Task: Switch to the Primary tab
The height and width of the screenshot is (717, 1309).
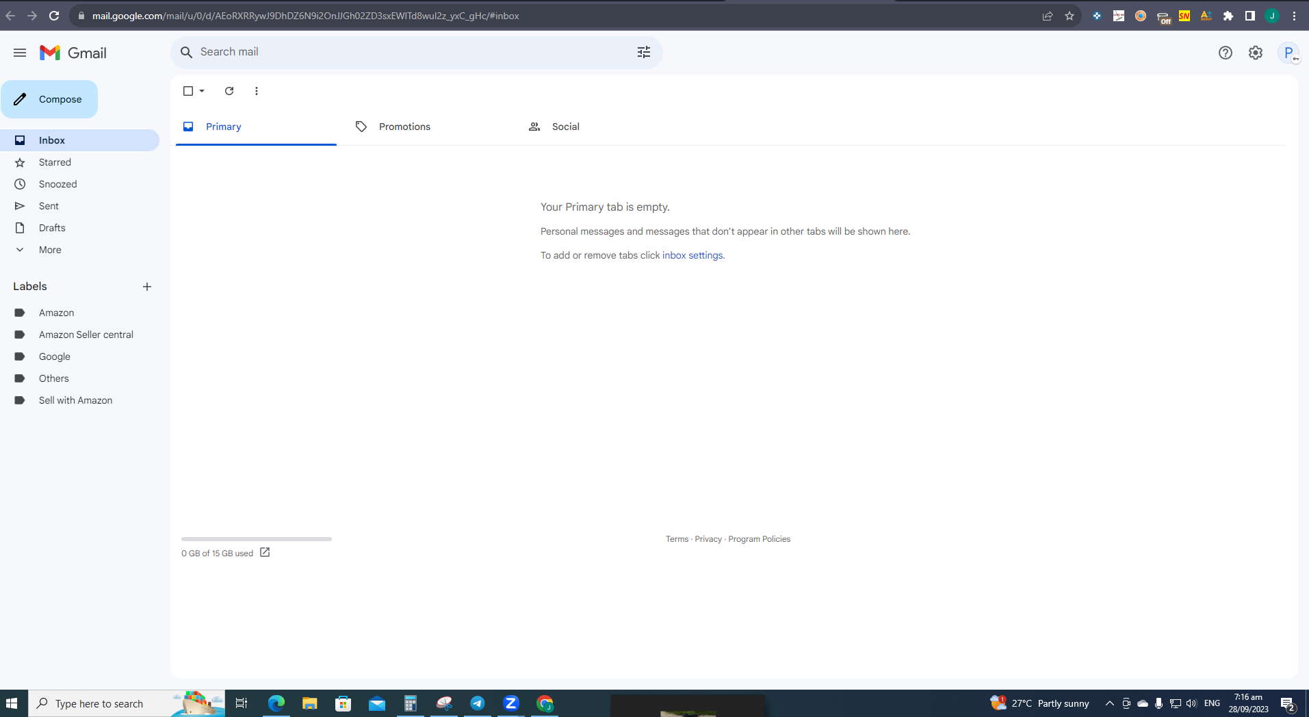Action: 256,127
